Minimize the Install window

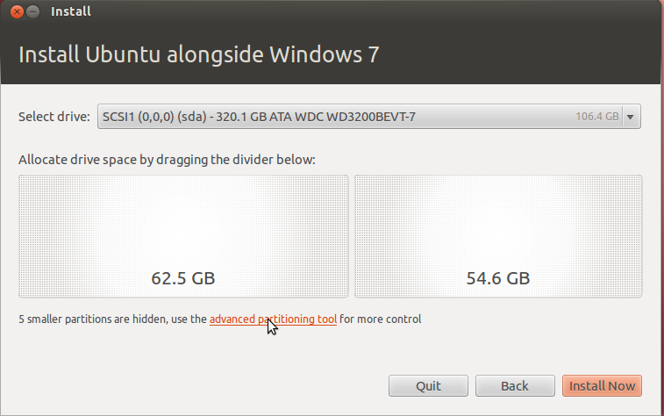coord(32,12)
